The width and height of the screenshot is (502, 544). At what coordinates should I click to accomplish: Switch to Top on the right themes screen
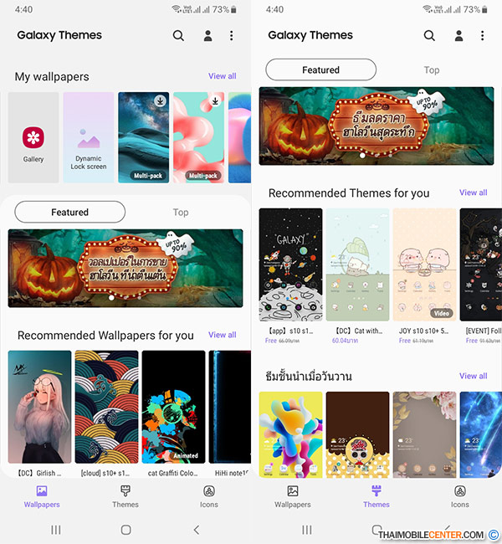point(432,70)
